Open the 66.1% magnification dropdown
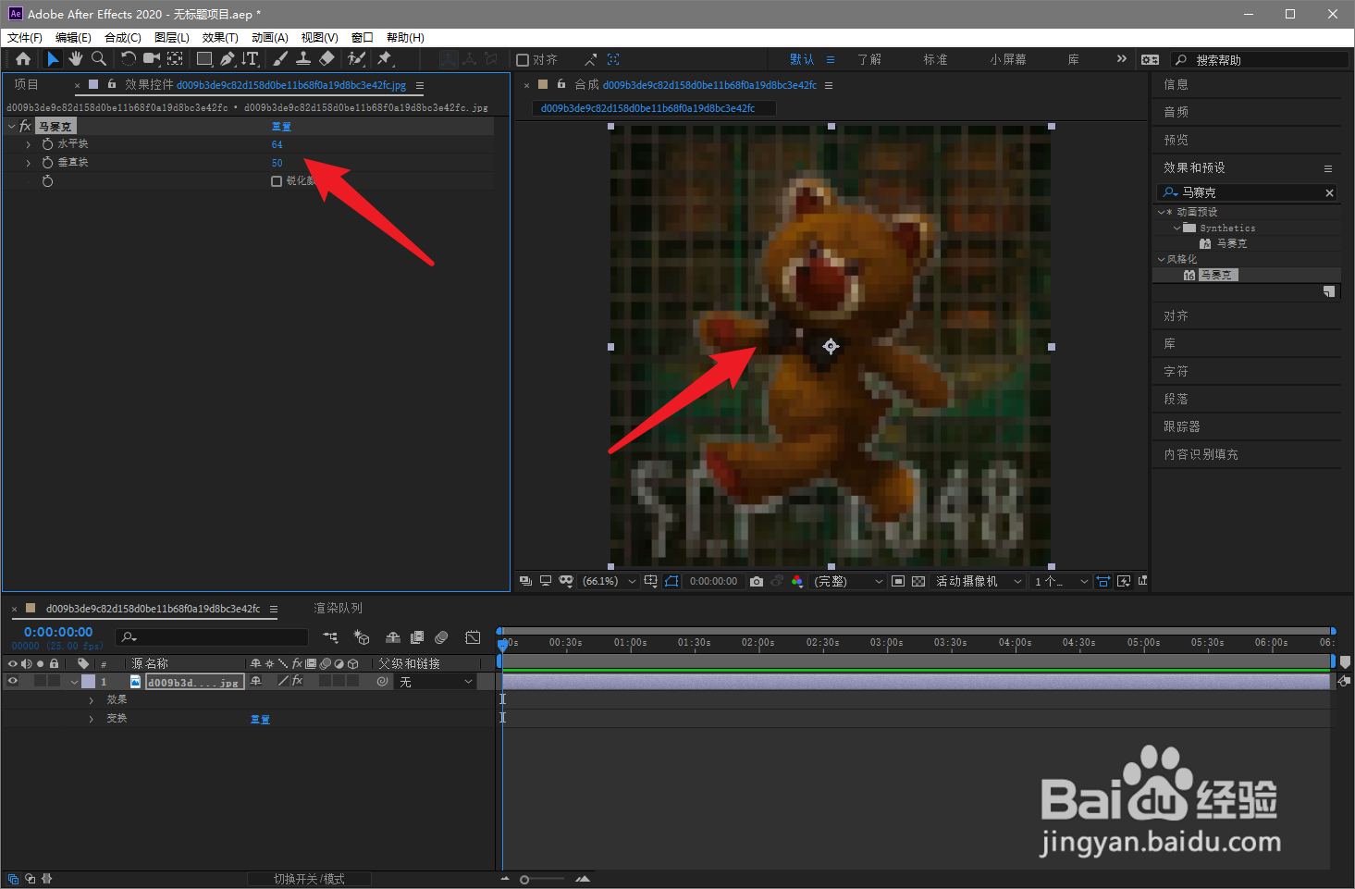Screen dimensions: 1355x889 pyautogui.click(x=610, y=581)
